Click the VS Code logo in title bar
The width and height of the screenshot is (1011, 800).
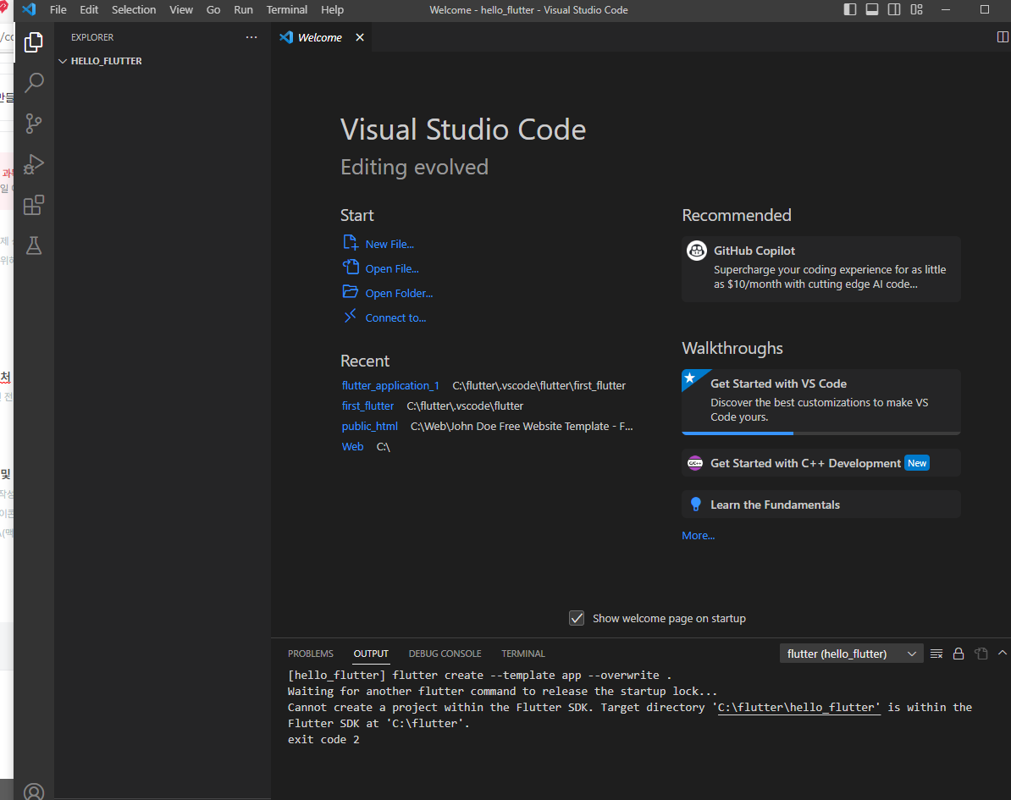tap(29, 9)
